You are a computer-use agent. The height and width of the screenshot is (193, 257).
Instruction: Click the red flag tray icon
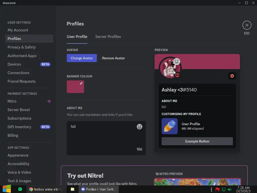tap(218, 189)
